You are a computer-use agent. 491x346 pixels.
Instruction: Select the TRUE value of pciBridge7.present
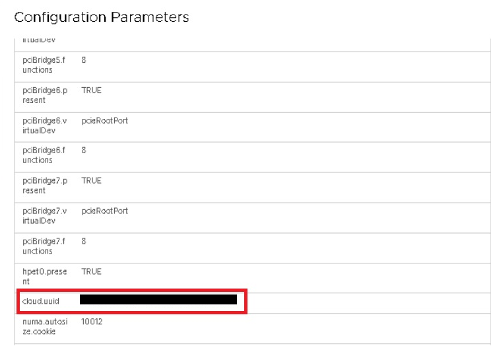click(91, 181)
